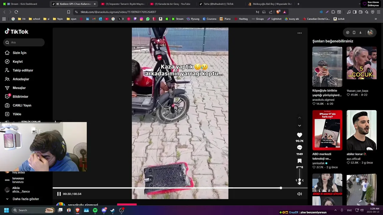
Task: Open school bookmarks folder
Action: point(34,19)
